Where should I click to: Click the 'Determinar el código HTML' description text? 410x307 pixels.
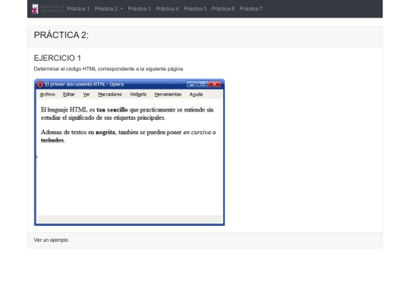tap(109, 69)
